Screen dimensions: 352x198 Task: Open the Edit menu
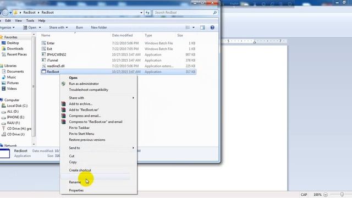8,21
